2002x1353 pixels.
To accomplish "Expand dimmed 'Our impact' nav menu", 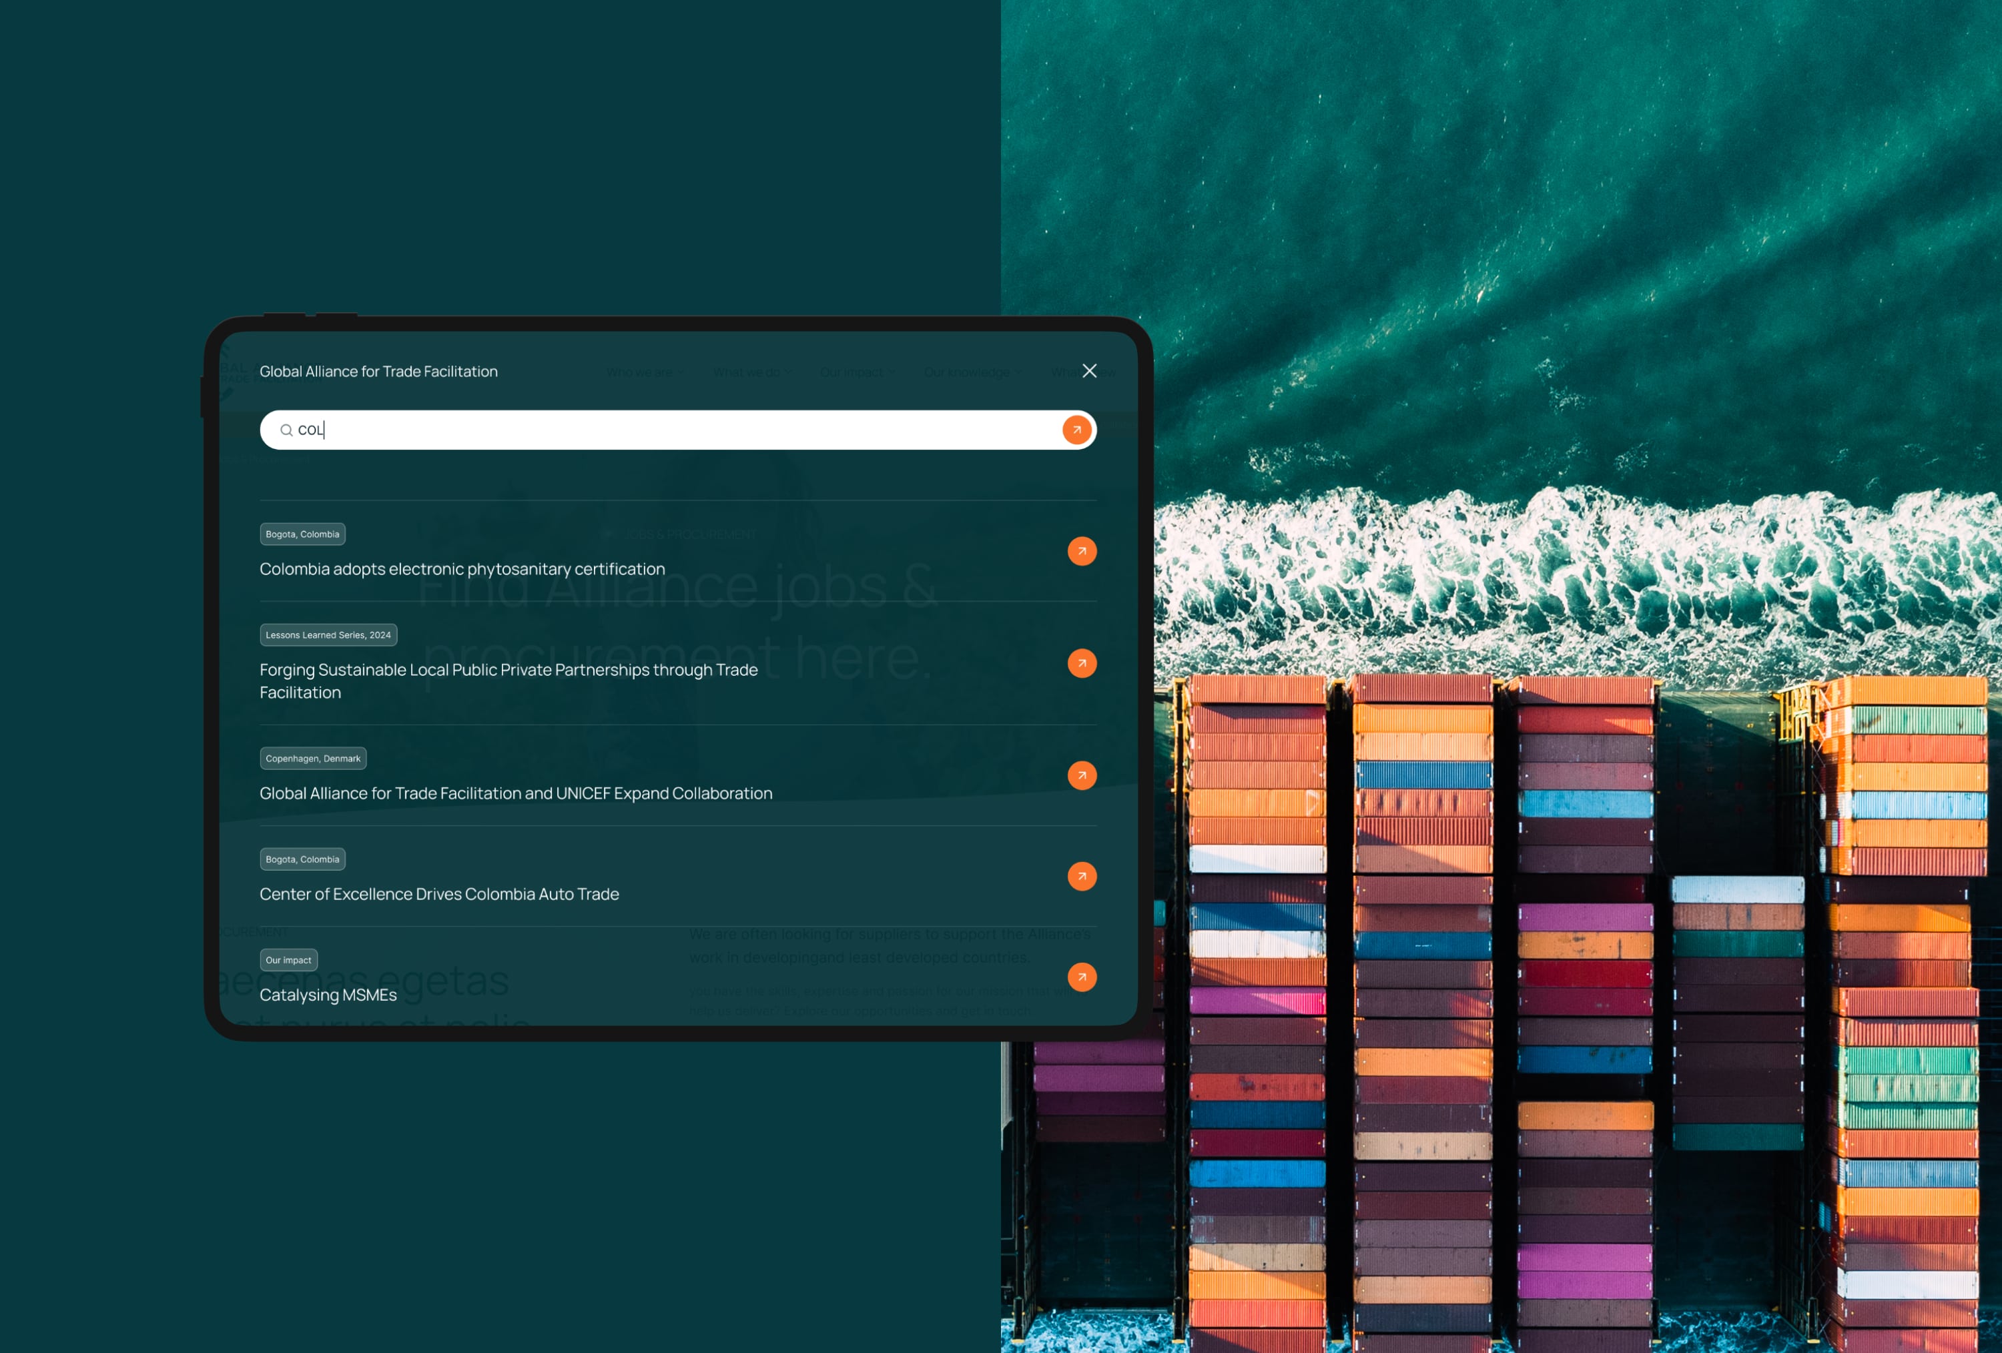I will 857,372.
